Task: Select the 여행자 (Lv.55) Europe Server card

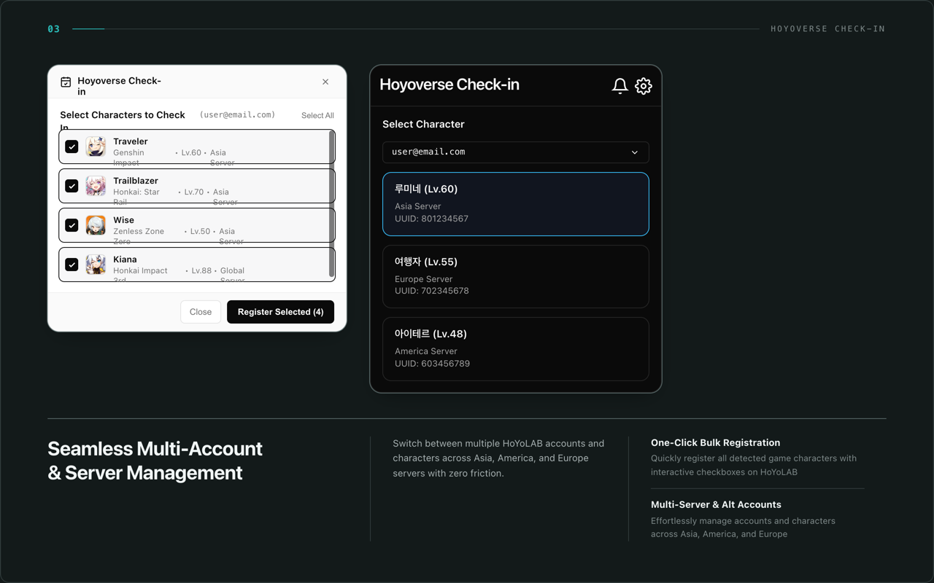Action: click(x=516, y=276)
